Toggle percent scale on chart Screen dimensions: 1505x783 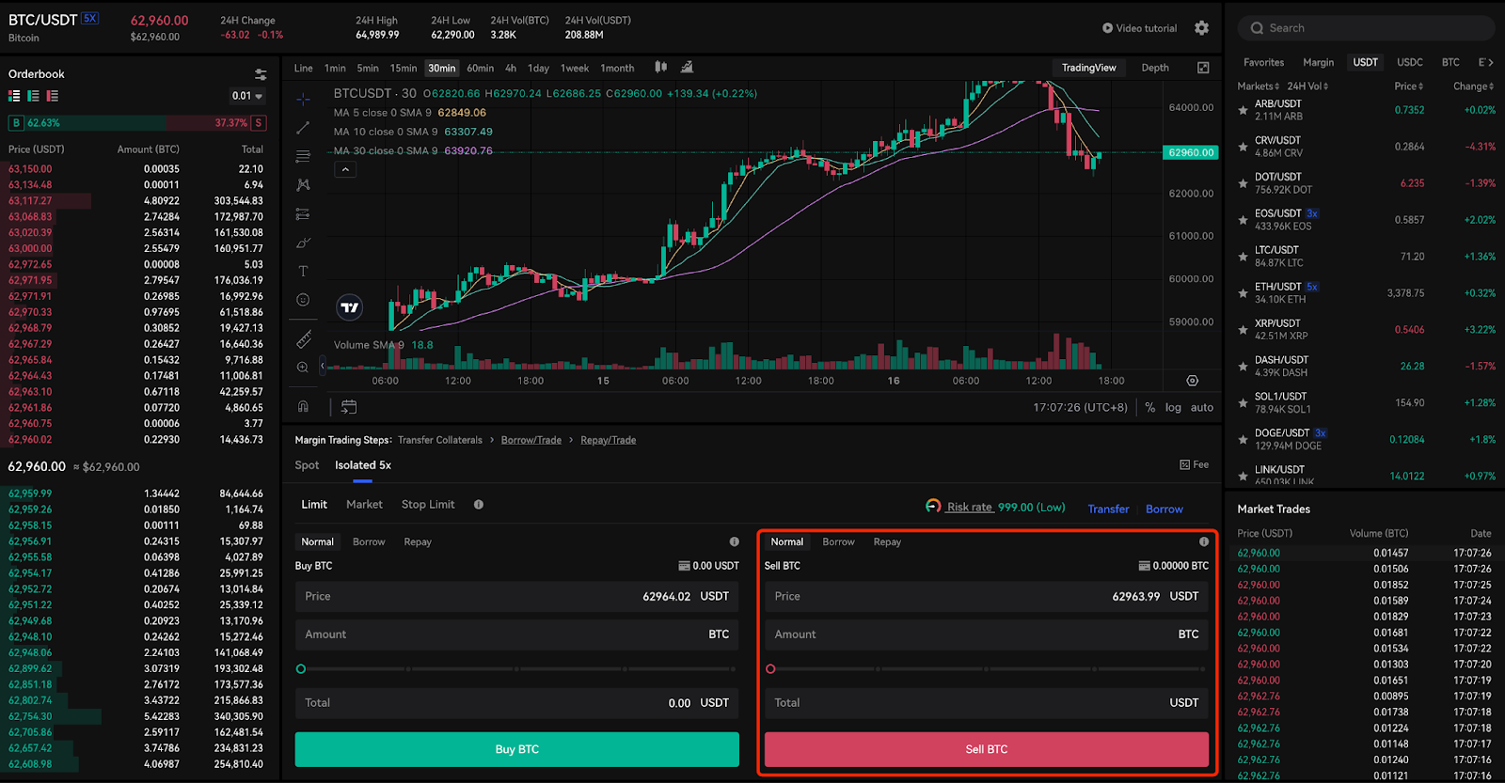[1149, 407]
